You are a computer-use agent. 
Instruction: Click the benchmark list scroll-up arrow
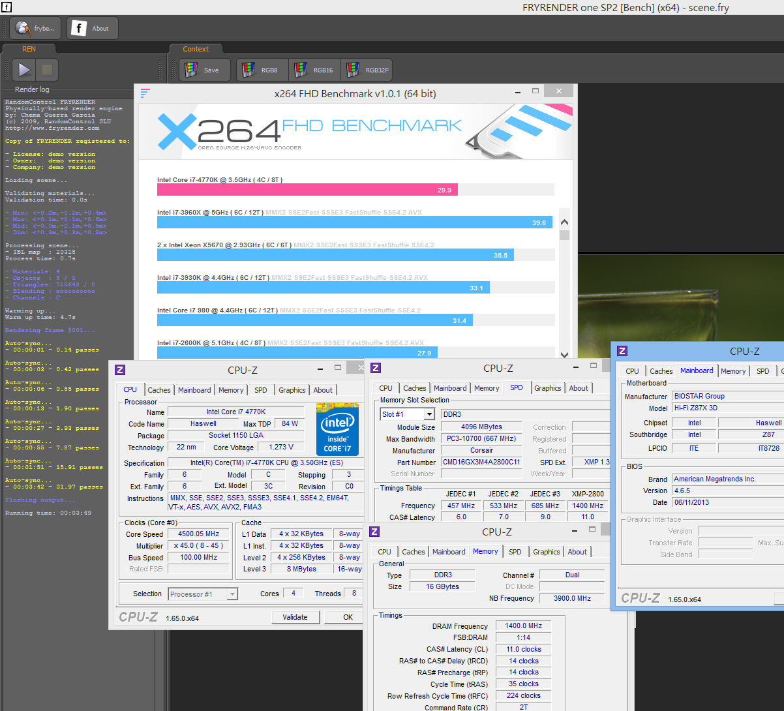[564, 222]
